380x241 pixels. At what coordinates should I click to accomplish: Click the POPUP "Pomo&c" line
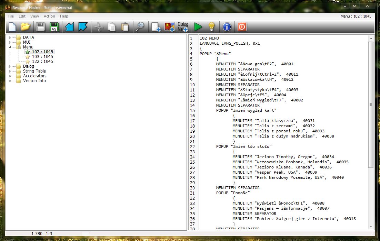coord(233,193)
